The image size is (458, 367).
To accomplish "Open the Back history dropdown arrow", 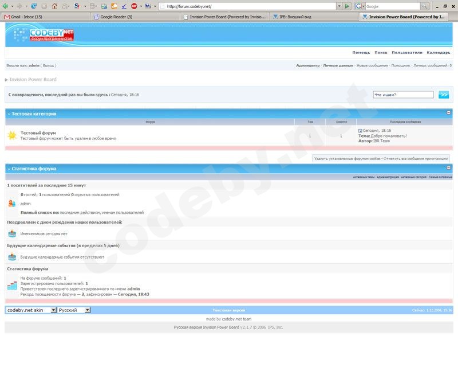I will (12, 6).
